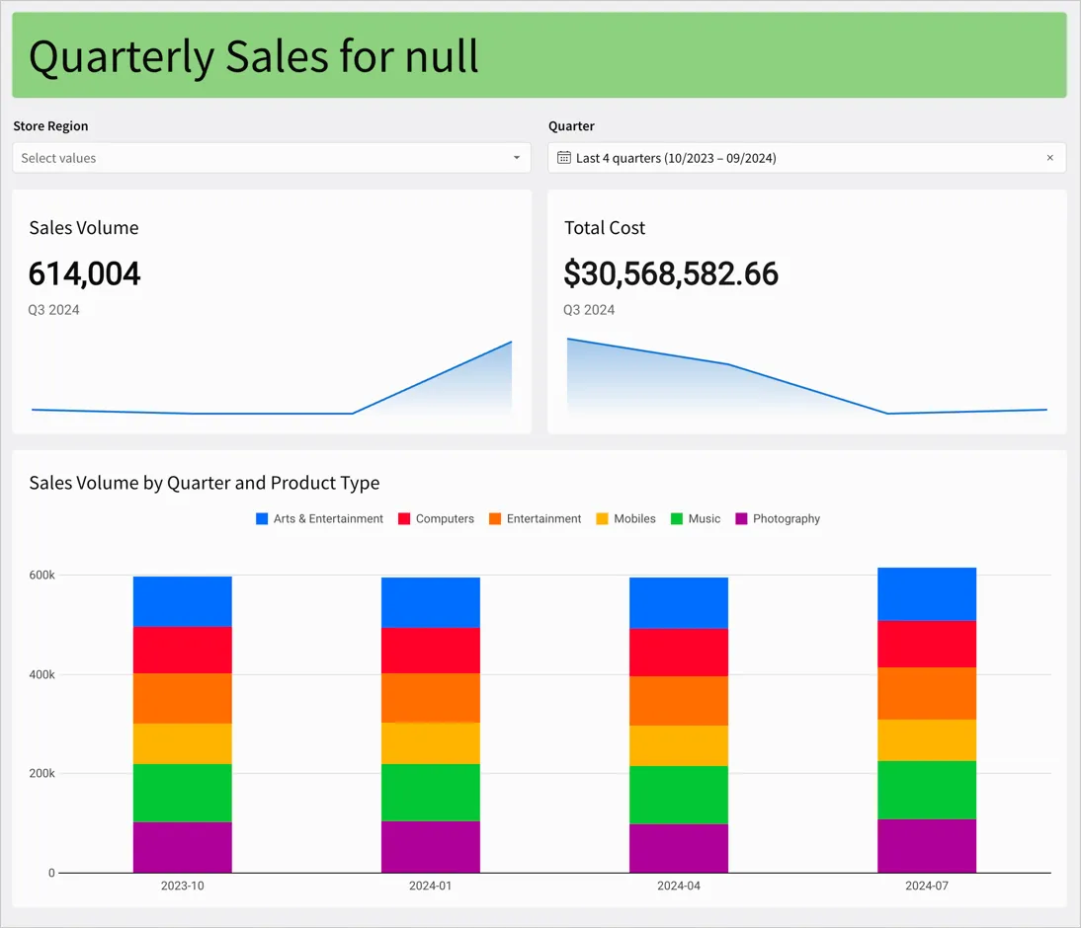The image size is (1081, 928).
Task: Click the Music legend swatch
Action: 677,518
